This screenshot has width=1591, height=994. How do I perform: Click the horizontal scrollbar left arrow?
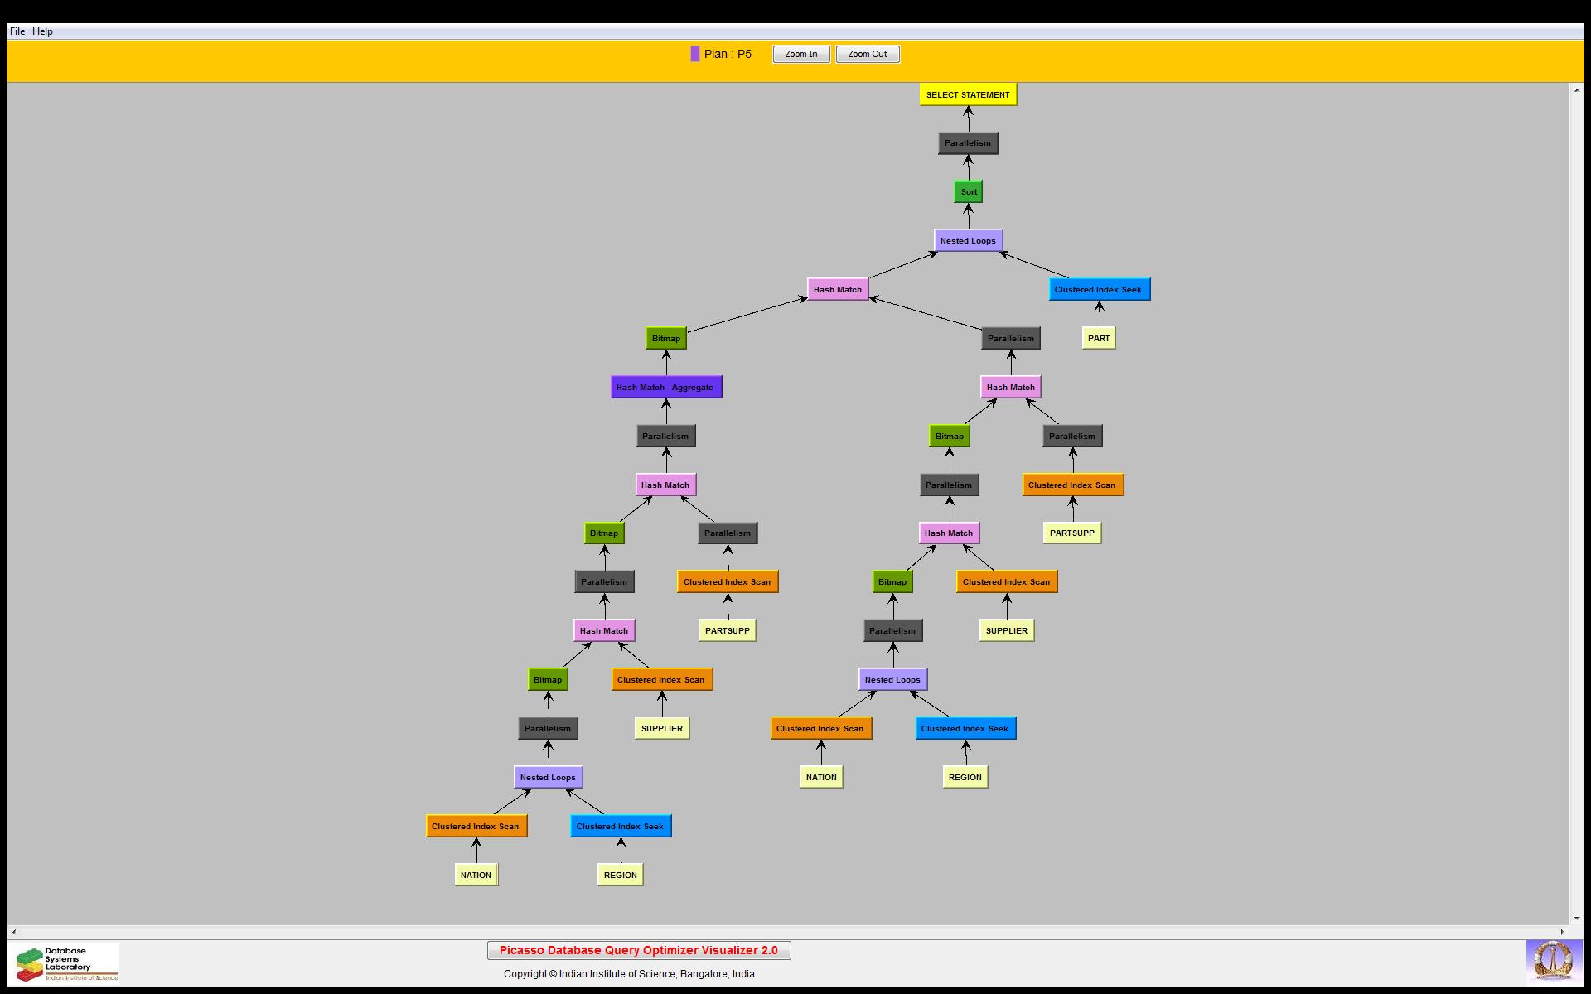click(x=14, y=932)
